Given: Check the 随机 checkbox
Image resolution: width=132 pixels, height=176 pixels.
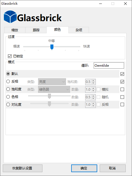Looking at the screenshot, I should click(98, 97).
